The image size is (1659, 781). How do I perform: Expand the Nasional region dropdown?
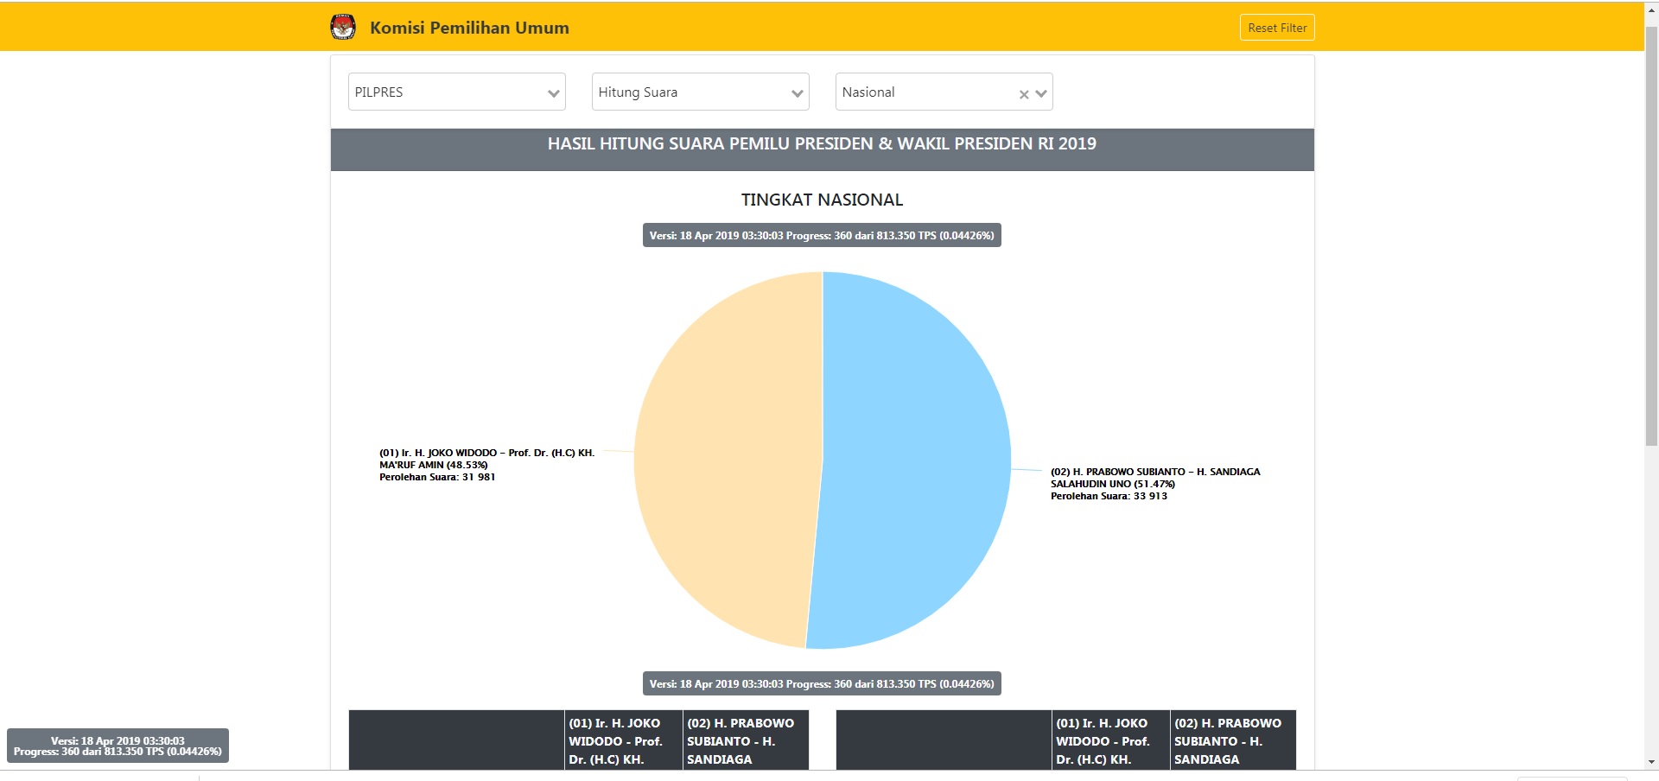(x=1041, y=93)
